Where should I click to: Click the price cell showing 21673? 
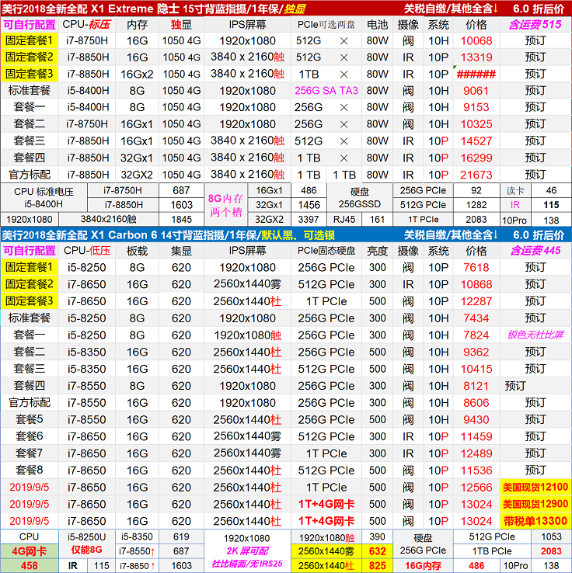pyautogui.click(x=476, y=175)
